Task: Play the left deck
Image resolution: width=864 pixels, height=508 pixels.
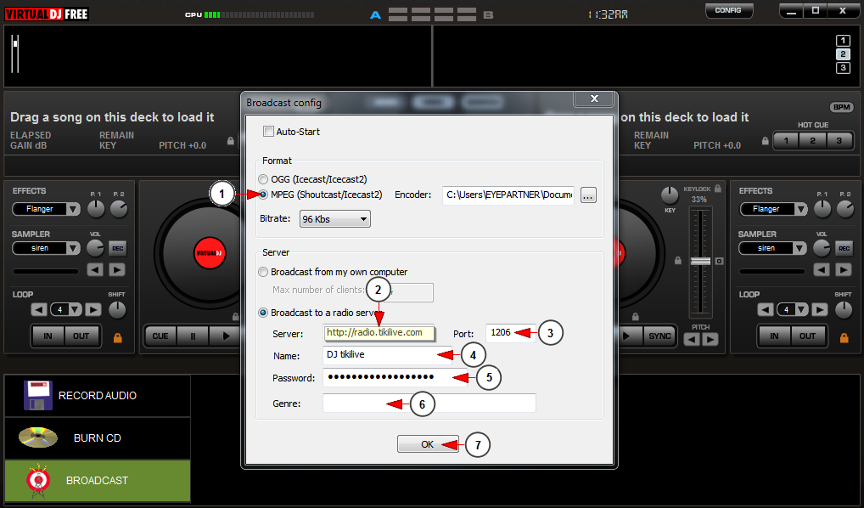Action: [226, 336]
